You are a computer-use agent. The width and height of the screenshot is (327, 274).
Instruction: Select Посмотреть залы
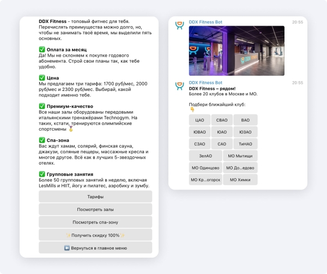[95, 209]
